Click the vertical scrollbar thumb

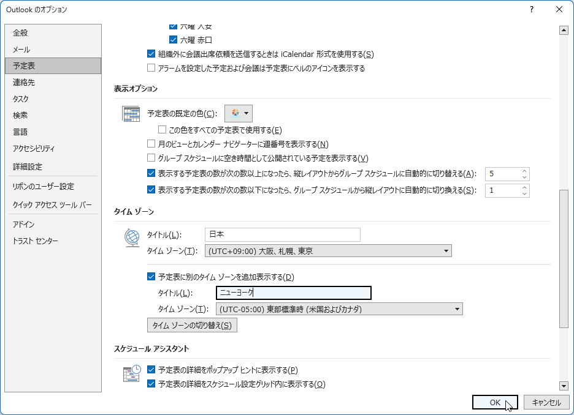pyautogui.click(x=564, y=260)
